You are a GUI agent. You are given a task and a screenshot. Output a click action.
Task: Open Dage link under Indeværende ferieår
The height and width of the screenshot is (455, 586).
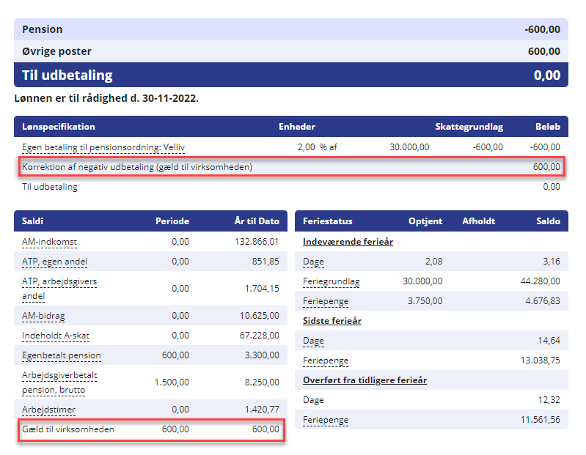(313, 262)
